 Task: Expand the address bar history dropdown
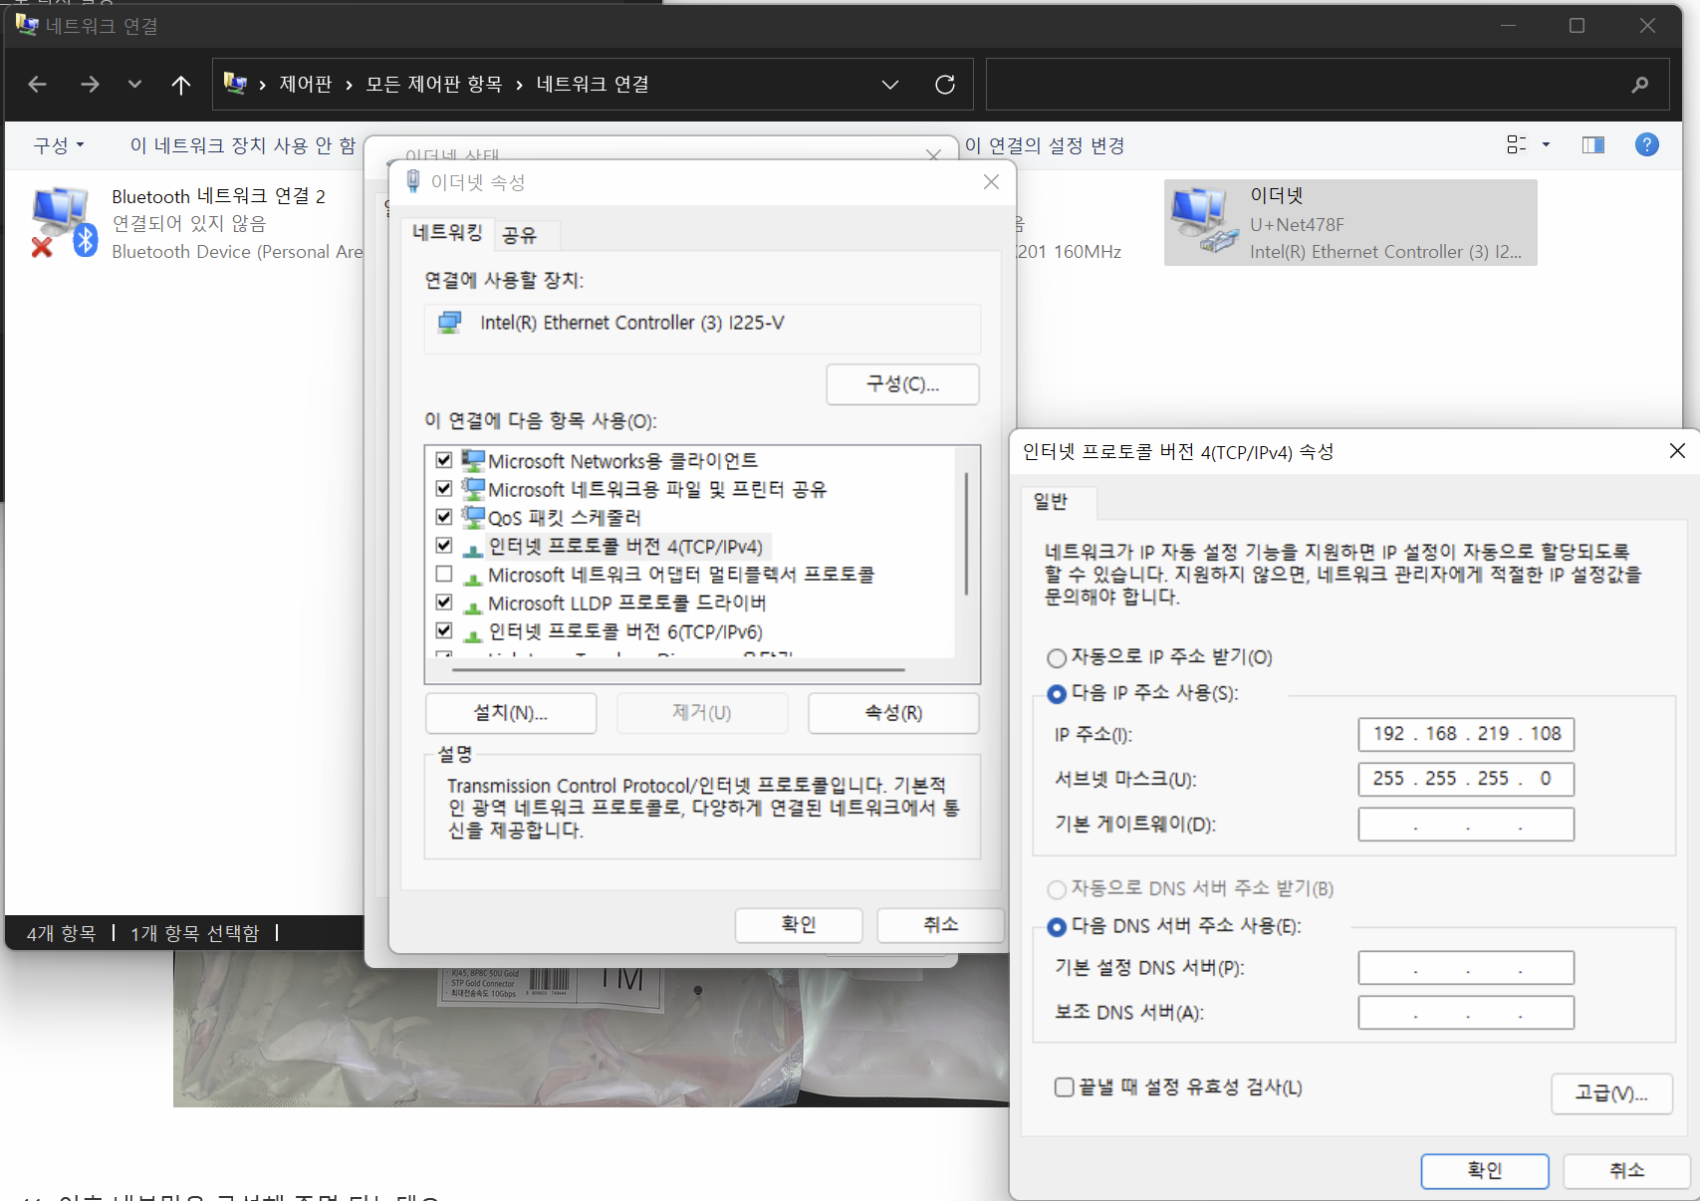coord(890,85)
